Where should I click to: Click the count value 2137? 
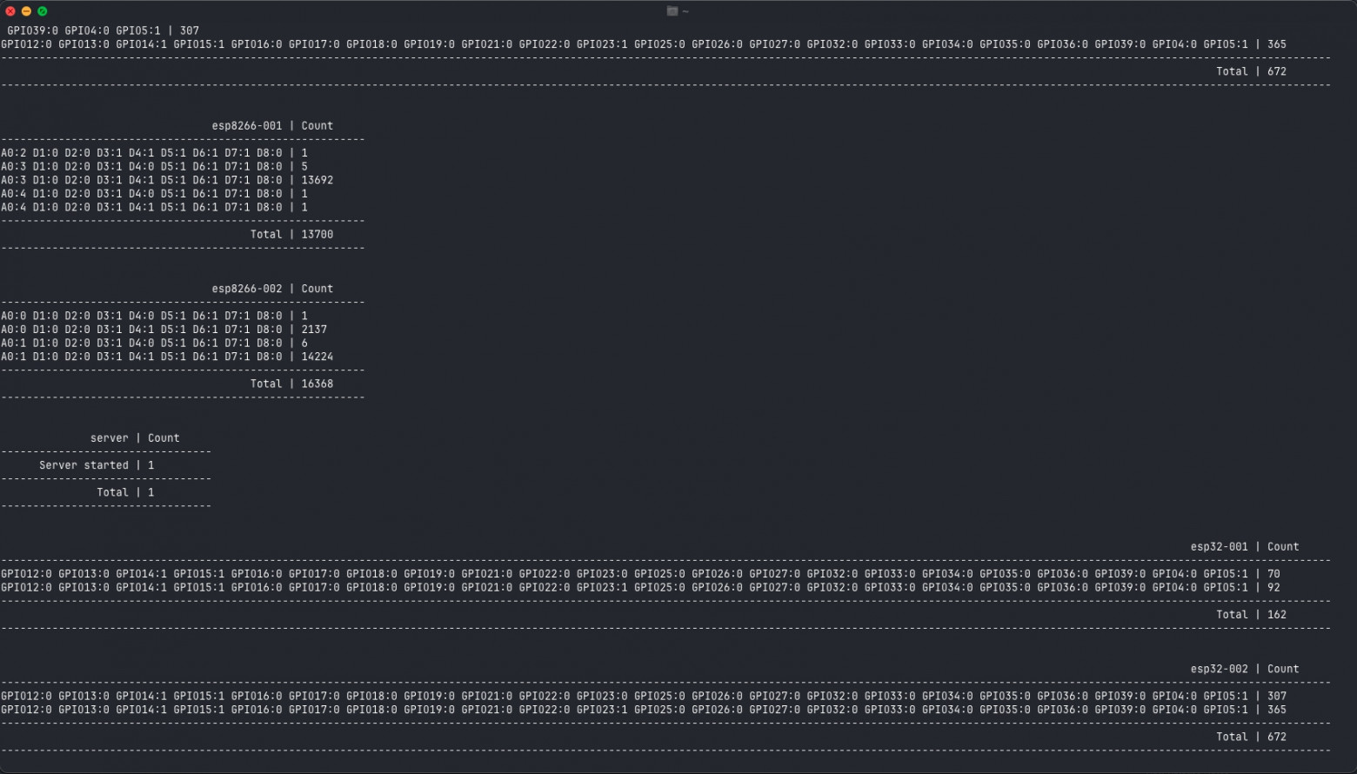pos(314,330)
